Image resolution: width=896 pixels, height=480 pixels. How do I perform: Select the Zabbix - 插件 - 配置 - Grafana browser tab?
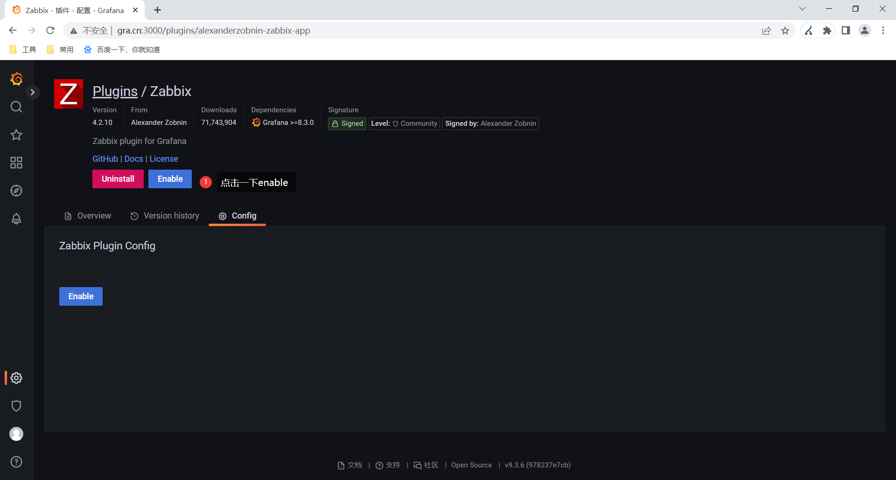pos(75,10)
